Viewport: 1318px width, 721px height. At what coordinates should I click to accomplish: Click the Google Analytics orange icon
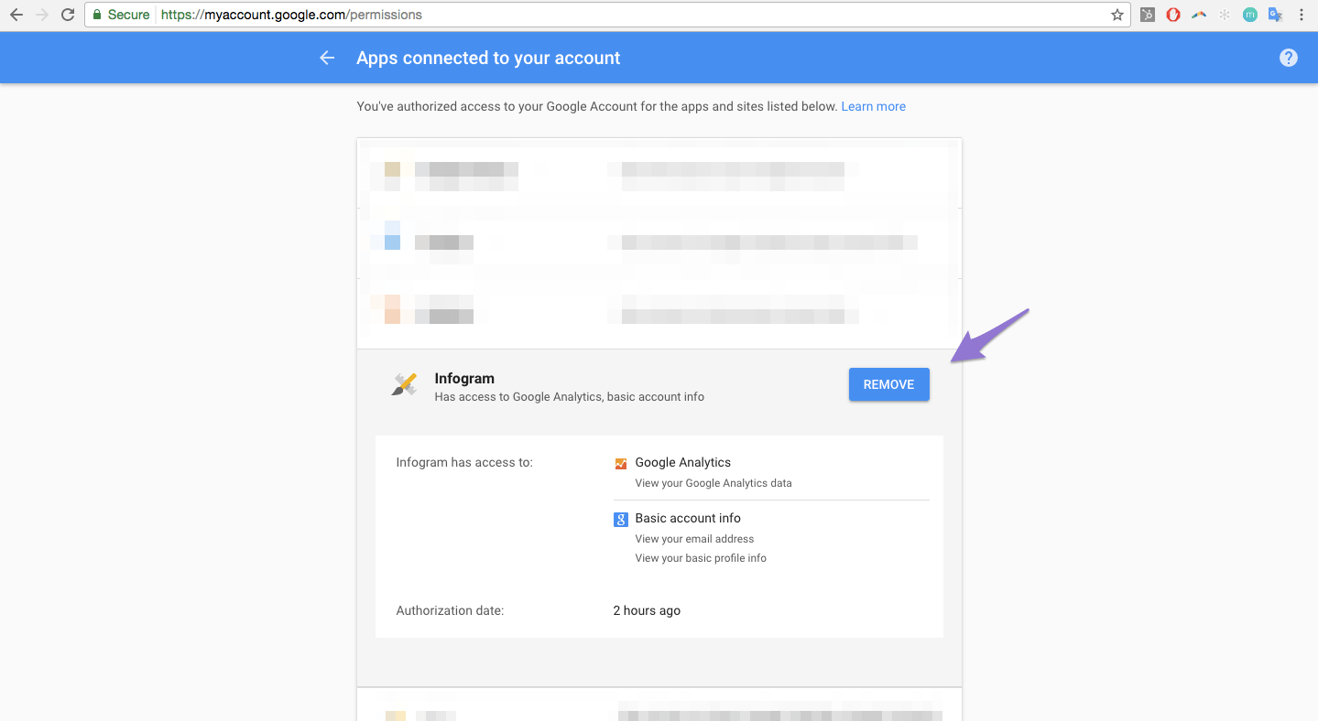click(621, 464)
